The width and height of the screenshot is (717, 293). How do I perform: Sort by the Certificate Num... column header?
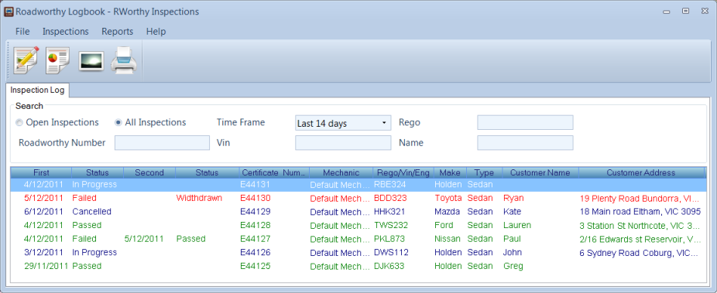[274, 173]
